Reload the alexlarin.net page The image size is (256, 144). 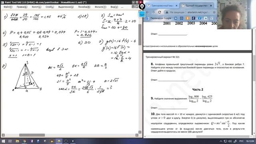click(x=160, y=12)
